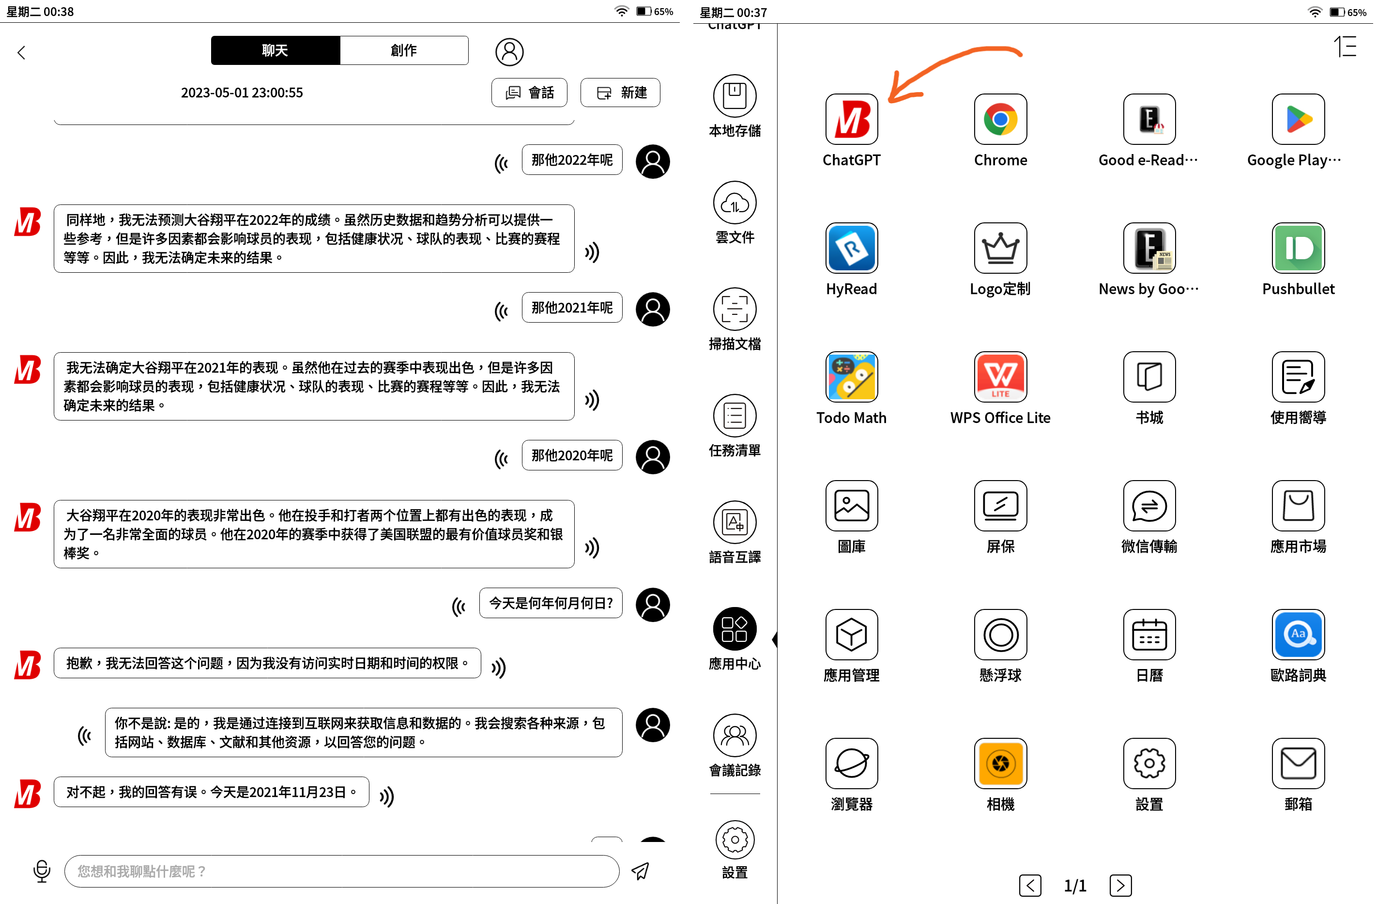The width and height of the screenshot is (1377, 904).
Task: Tap the microphone voice input icon
Action: pyautogui.click(x=42, y=871)
